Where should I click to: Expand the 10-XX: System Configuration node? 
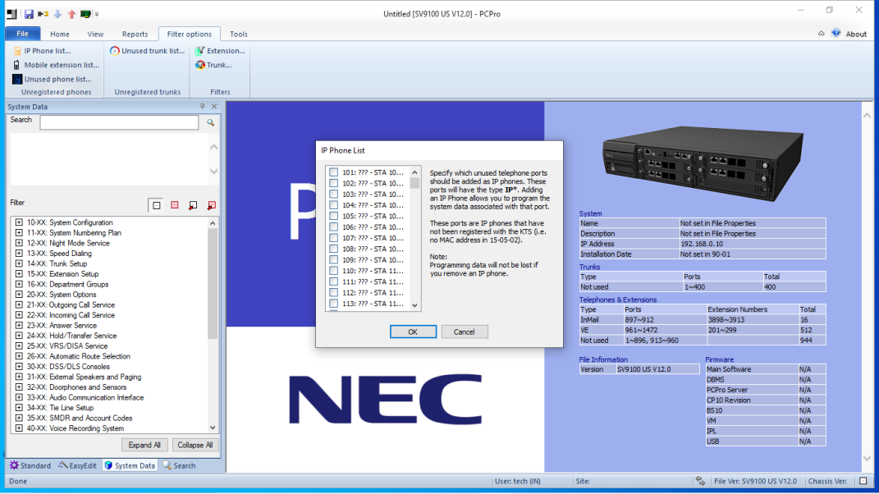tap(19, 222)
